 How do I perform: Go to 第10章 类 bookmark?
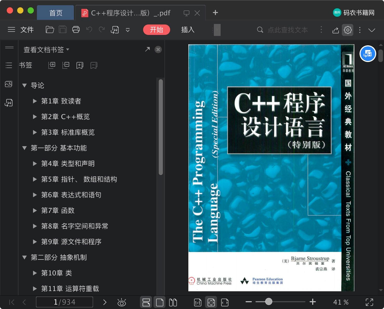pos(56,273)
